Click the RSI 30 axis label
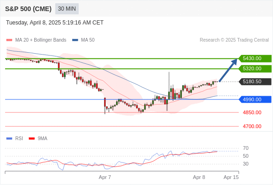The width and height of the screenshot is (273, 185). pyautogui.click(x=246, y=164)
